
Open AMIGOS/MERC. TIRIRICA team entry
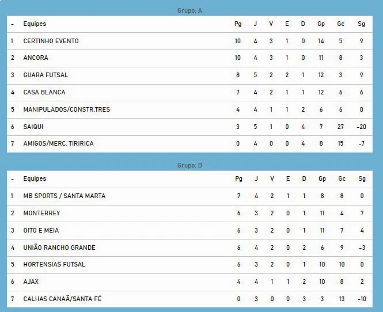point(58,143)
